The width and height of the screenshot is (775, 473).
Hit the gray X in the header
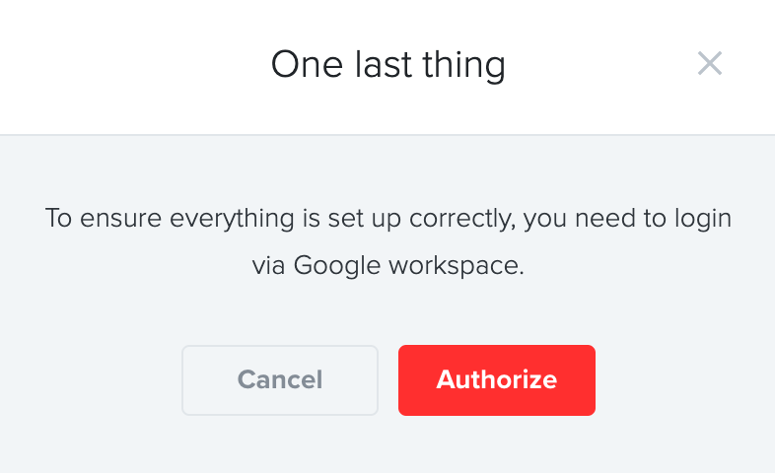[710, 63]
